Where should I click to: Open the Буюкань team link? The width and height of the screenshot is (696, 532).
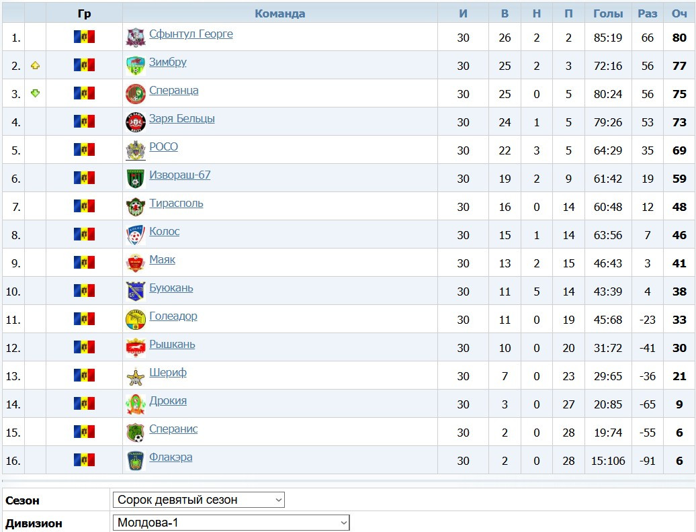coord(171,288)
